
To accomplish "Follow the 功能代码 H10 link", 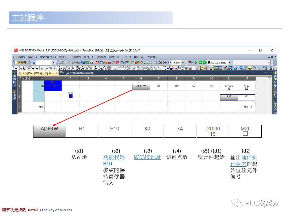I will (114, 157).
